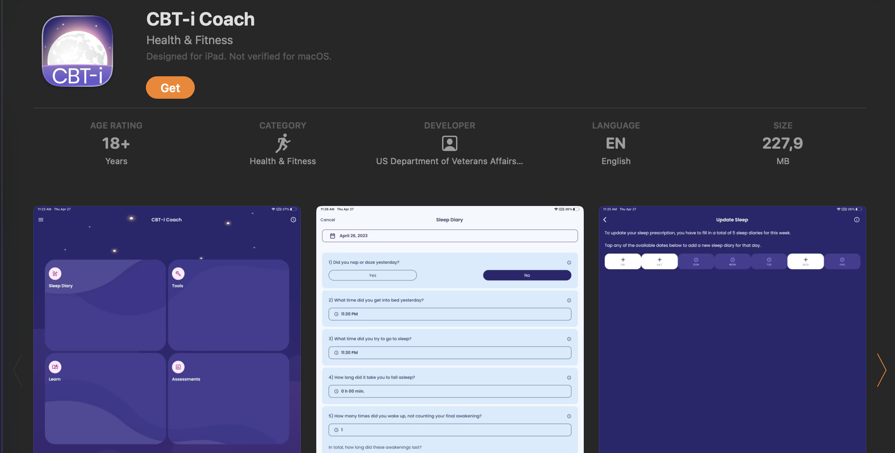
Task: Show info for the nap or doze question
Action: 569,263
